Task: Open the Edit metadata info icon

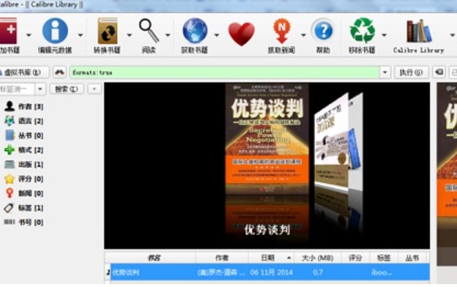Action: [55, 31]
